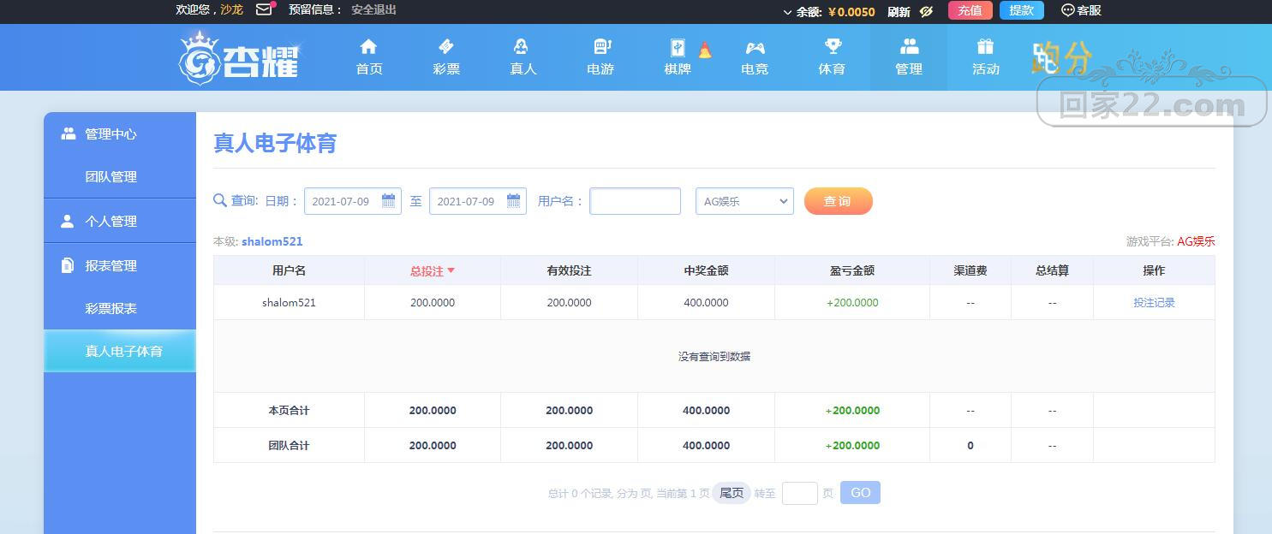The image size is (1272, 534).
Task: Open start date calendar icon
Action: 388,201
